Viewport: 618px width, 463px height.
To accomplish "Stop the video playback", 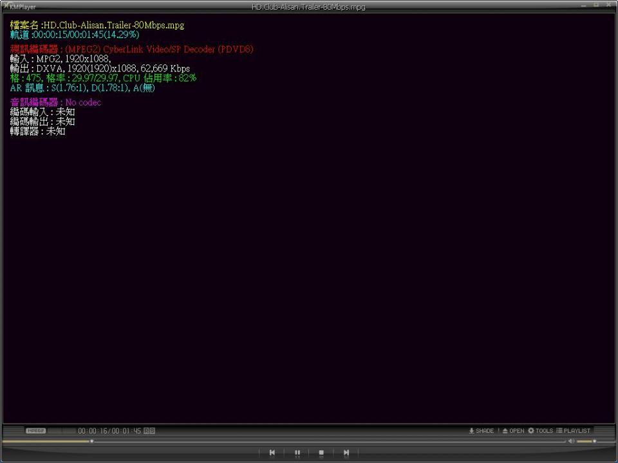I will point(321,453).
